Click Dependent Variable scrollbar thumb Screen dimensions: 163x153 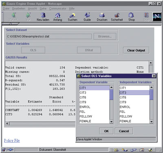click(111, 94)
